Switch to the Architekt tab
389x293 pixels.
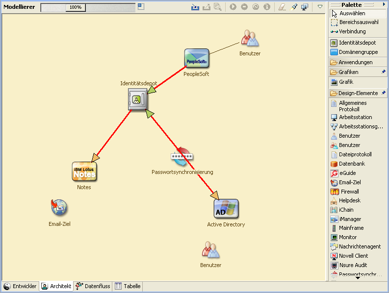tap(56, 286)
